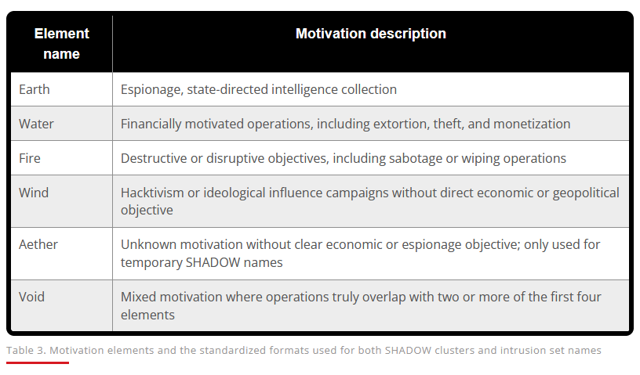
Task: Select the Fire element name cell
Action: click(x=30, y=158)
